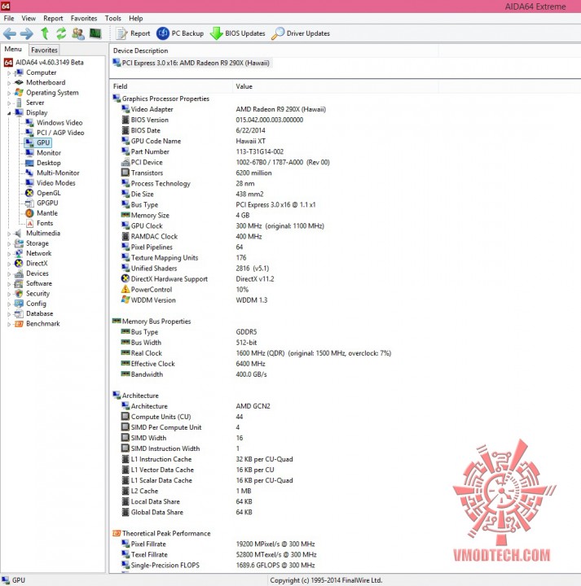Open the Report menu

53,18
